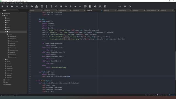Open the View menu

(7, 3)
